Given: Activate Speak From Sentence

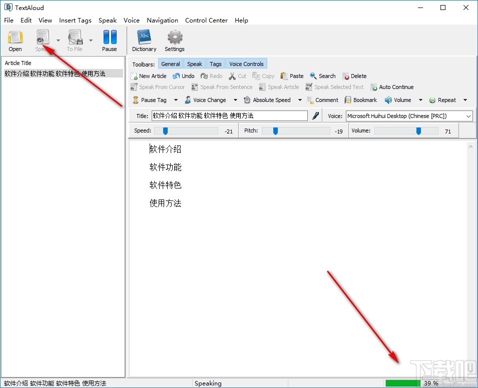Looking at the screenshot, I should [x=222, y=86].
